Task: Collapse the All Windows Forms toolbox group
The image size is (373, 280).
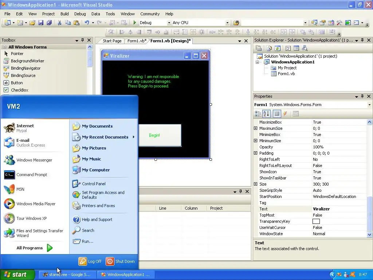Action: [4, 47]
